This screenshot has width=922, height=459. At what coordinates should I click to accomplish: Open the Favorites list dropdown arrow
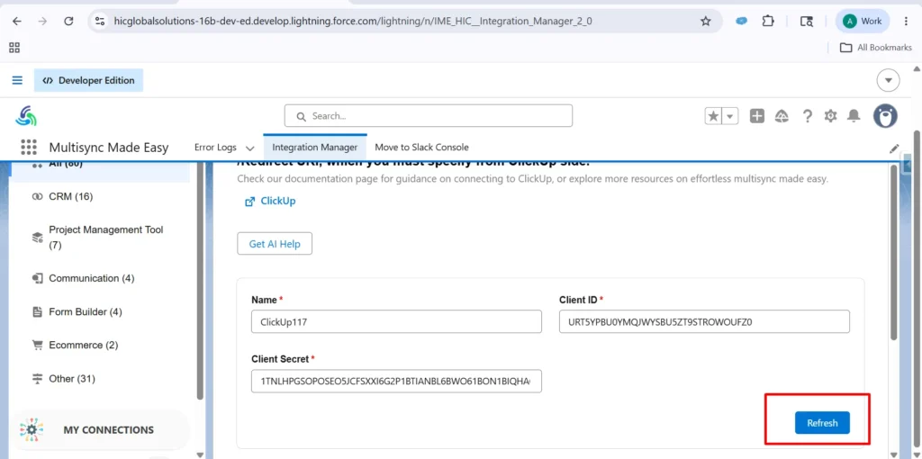tap(729, 116)
